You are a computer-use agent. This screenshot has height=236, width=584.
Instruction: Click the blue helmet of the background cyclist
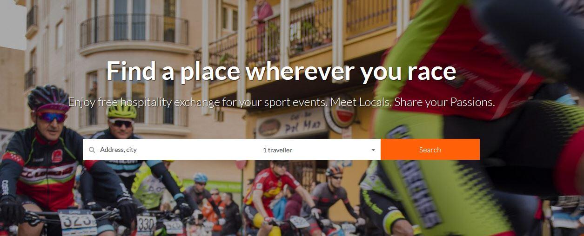(x=201, y=177)
